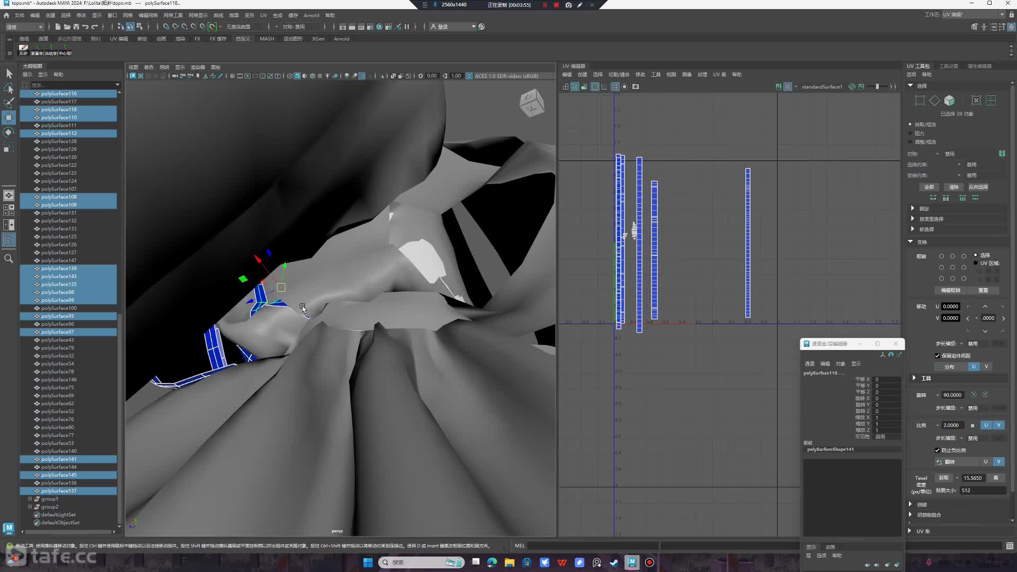The height and width of the screenshot is (572, 1017).
Task: Choose the UV region pivot radio button
Action: [976, 263]
